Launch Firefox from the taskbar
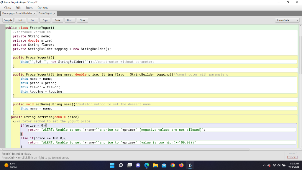302x170 pixels. [181, 166]
